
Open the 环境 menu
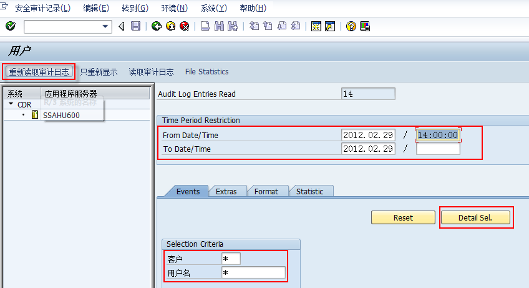pyautogui.click(x=174, y=8)
